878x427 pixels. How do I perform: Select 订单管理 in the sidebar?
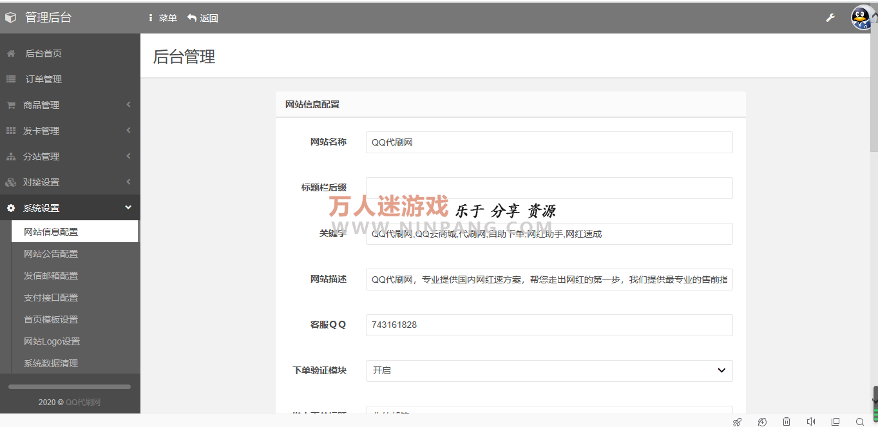(x=43, y=79)
